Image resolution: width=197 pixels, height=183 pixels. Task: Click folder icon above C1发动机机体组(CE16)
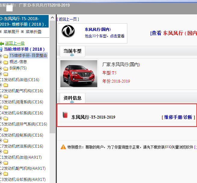[6, 74]
